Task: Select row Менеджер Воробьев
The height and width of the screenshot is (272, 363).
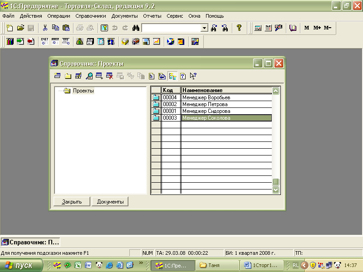Action: (211, 97)
